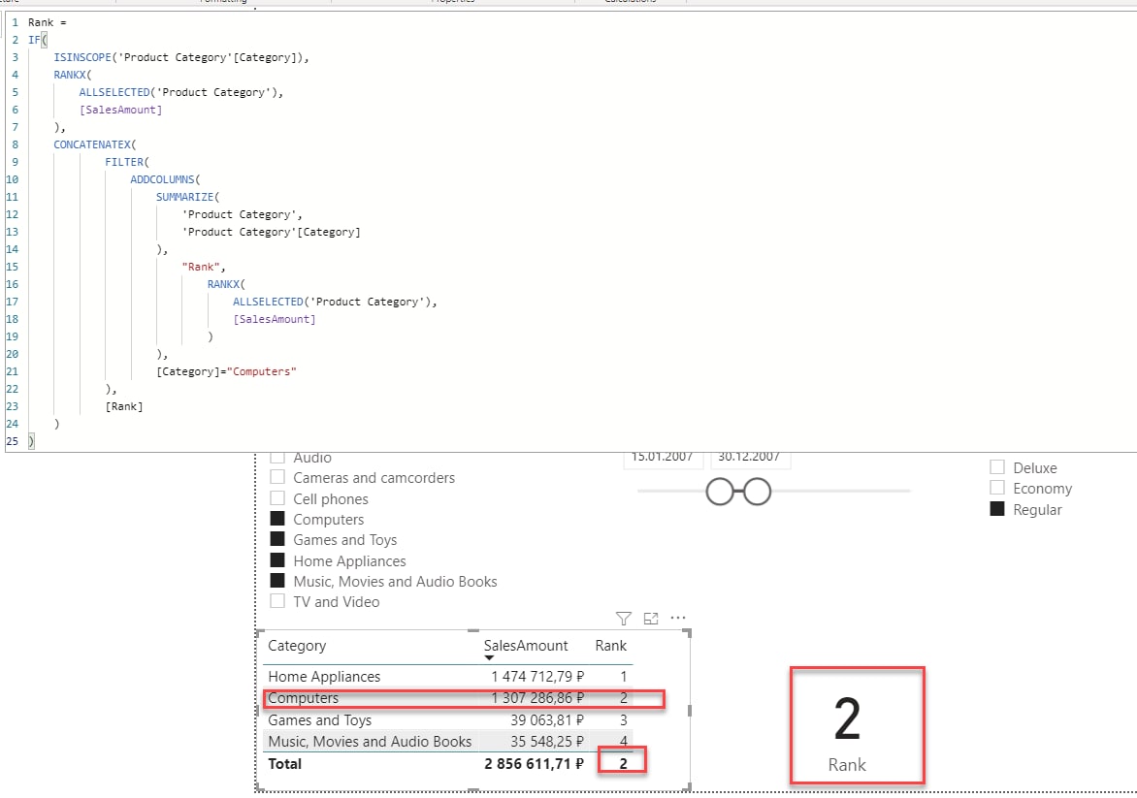Viewport: 1137px width, 798px height.
Task: Activate focus mode icon on table
Action: 650,619
